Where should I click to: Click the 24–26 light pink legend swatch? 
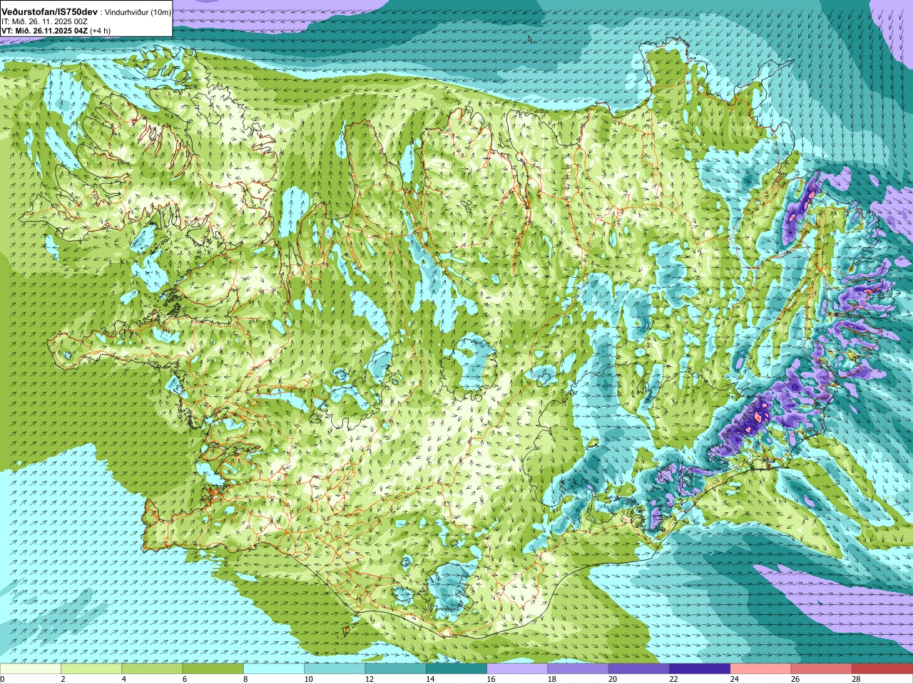point(761,669)
